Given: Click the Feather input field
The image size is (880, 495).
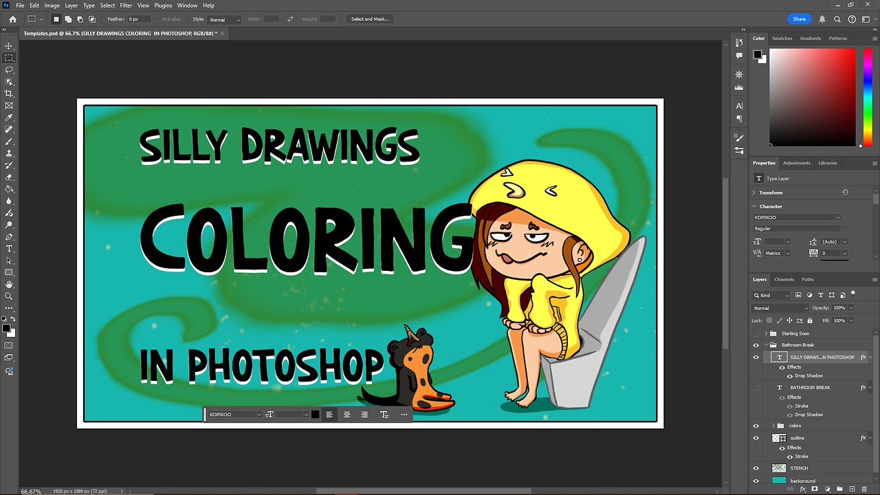Looking at the screenshot, I should click(x=140, y=19).
